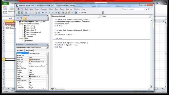
Task: Click Toggle Folders icon in Project panel
Action: (x=25, y=18)
